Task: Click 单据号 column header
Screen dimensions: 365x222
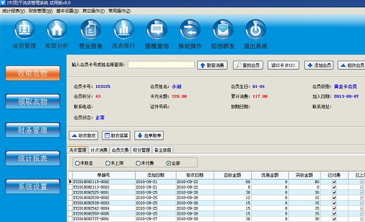Action: (x=103, y=175)
